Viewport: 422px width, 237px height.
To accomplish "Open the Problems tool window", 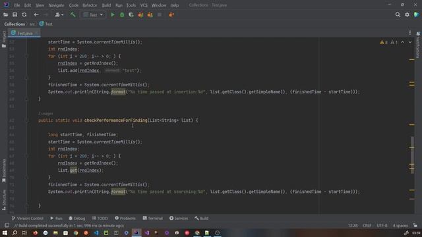I will tap(125, 218).
